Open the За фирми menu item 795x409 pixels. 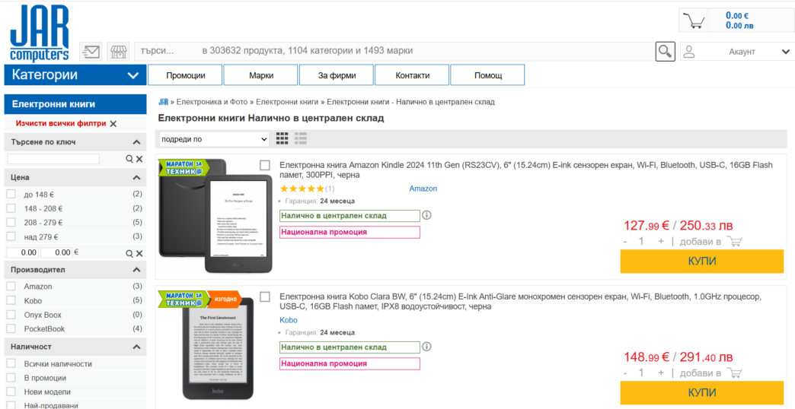point(337,75)
